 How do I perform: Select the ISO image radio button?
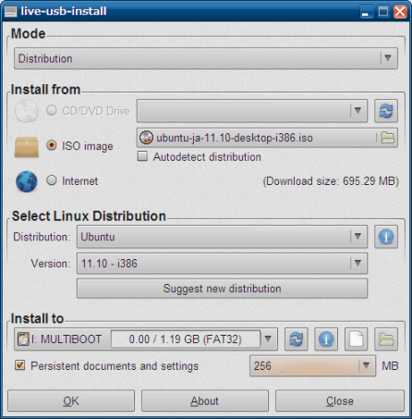coord(52,145)
